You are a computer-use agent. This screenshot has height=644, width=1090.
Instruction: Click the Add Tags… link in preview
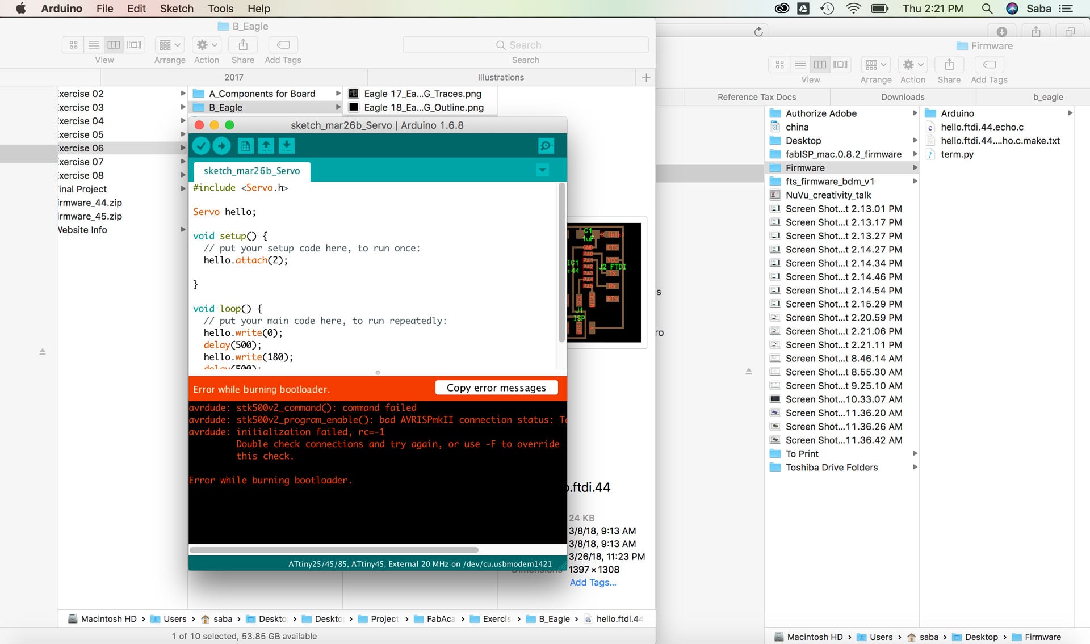(x=593, y=582)
